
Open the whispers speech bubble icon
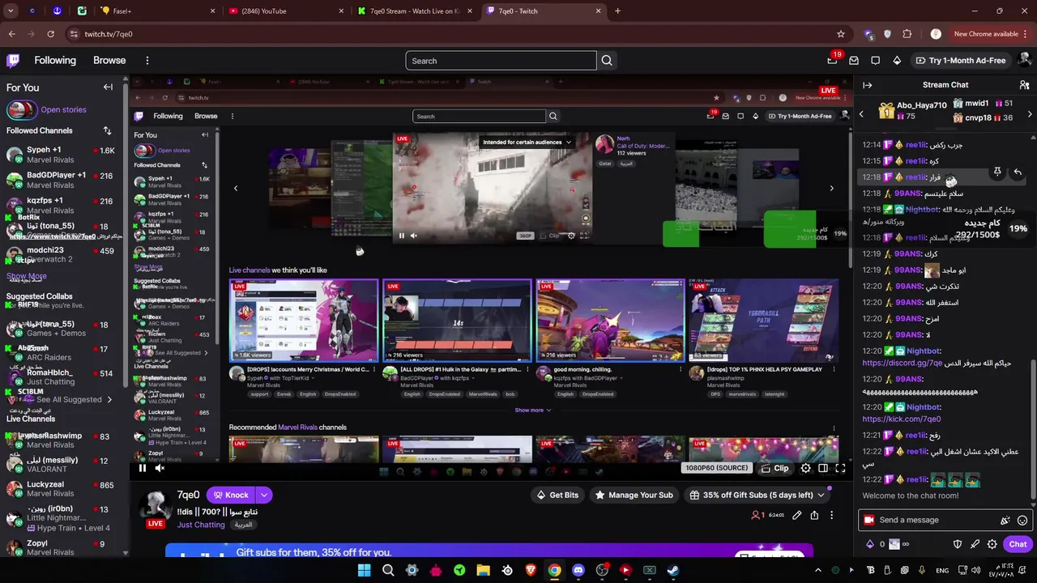[875, 61]
